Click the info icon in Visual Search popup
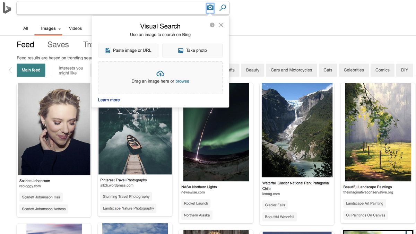The image size is (416, 234). pyautogui.click(x=212, y=25)
